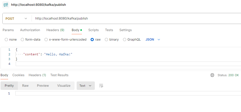The width and height of the screenshot is (241, 112).
Task: Choose x-www-form-urlencoded body type
Action: click(46, 40)
